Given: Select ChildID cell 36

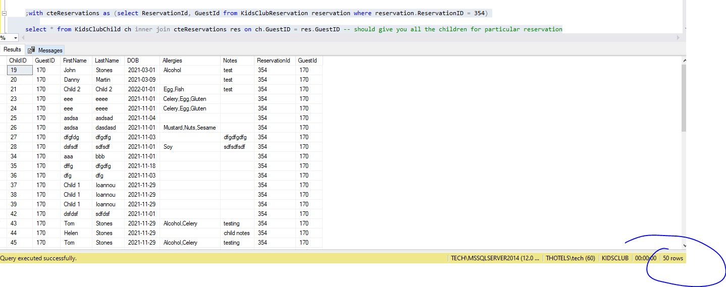Looking at the screenshot, I should point(20,176).
